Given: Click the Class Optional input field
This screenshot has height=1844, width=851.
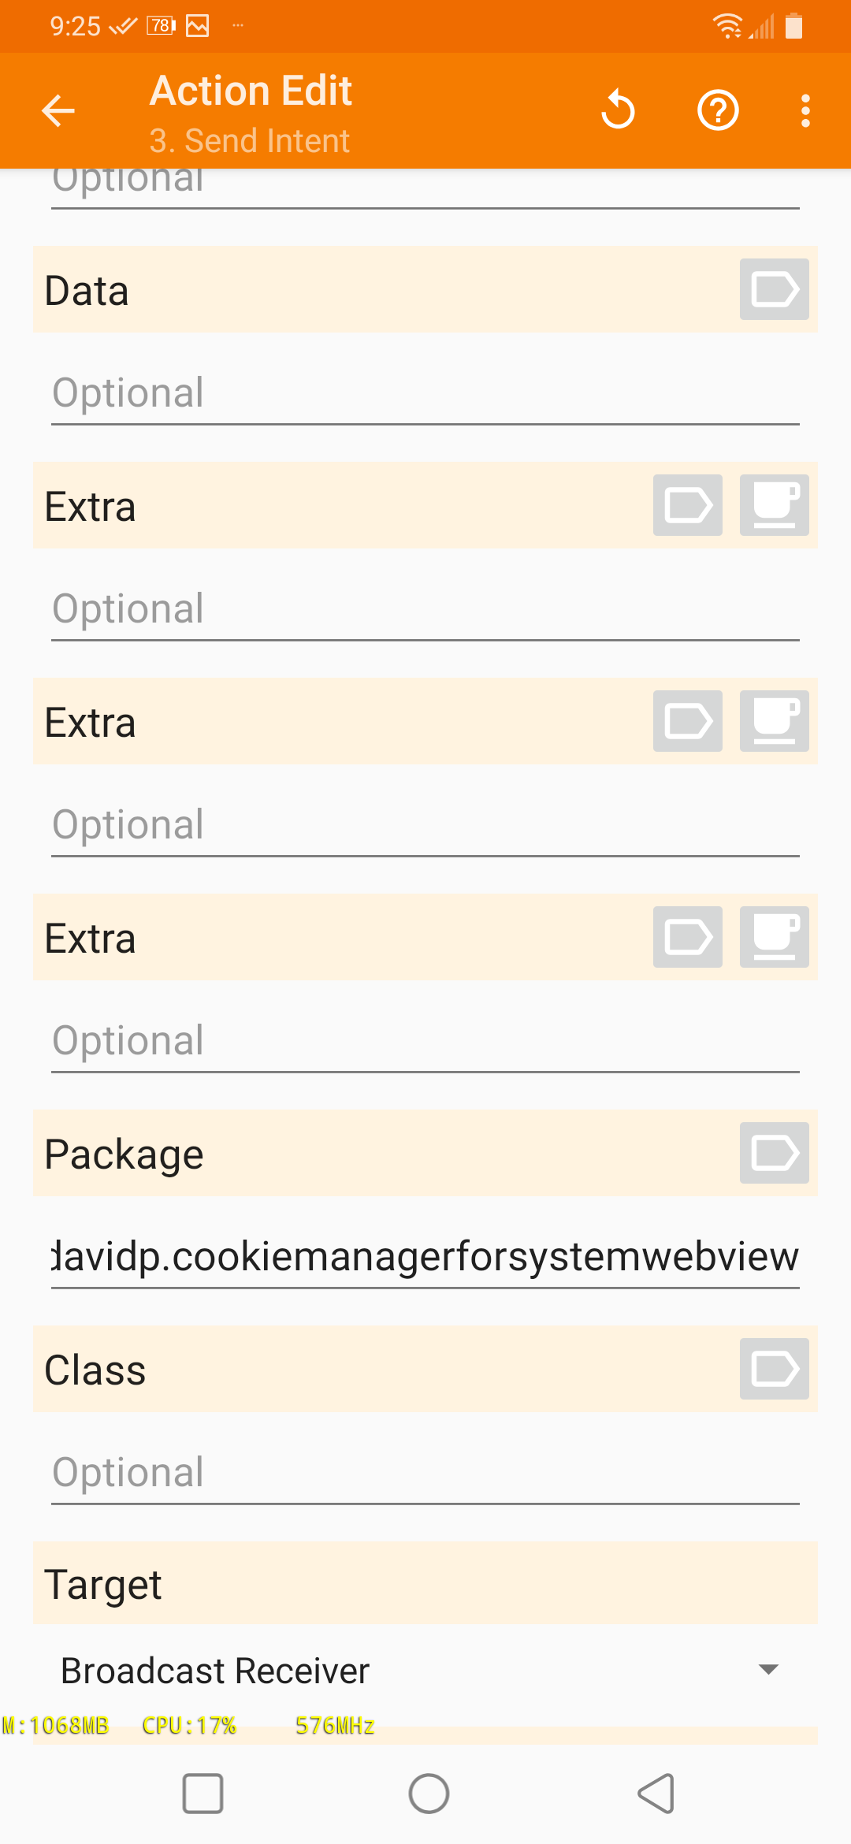Looking at the screenshot, I should pyautogui.click(x=425, y=1472).
